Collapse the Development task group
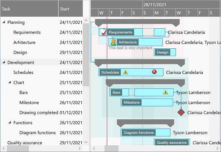The width and height of the screenshot is (221, 152). 4,62
